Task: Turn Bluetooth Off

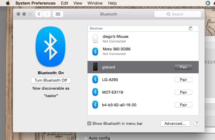Action: coord(51,80)
